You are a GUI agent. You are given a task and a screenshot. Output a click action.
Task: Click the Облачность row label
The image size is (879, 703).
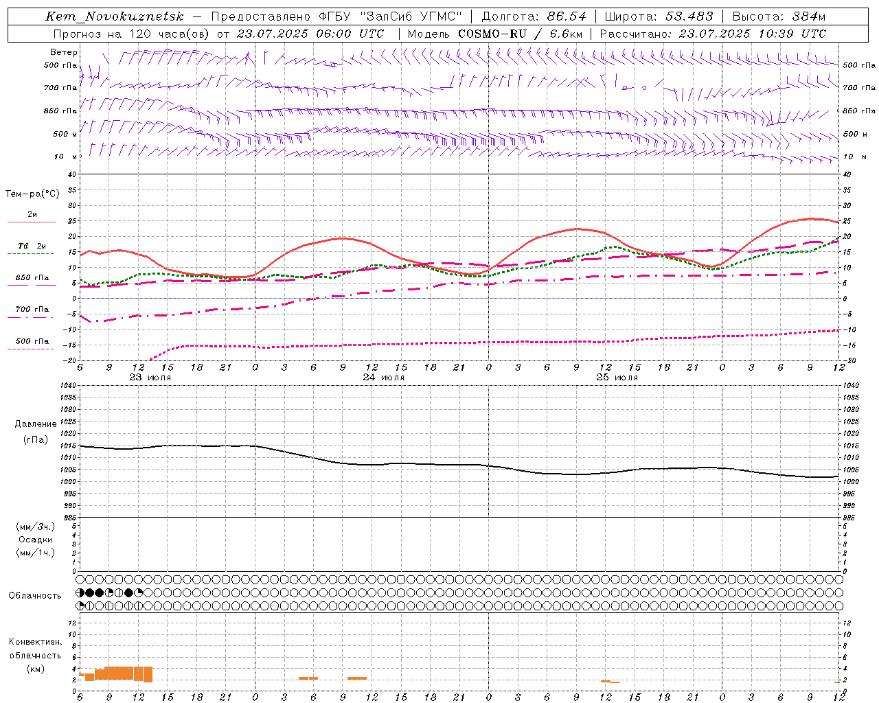(x=35, y=596)
